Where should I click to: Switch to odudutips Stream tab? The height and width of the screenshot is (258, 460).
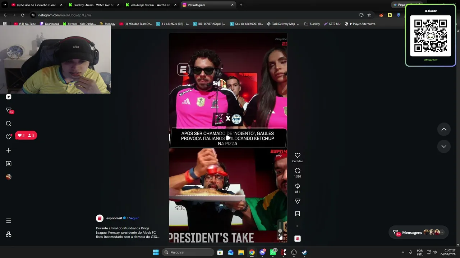pos(151,5)
